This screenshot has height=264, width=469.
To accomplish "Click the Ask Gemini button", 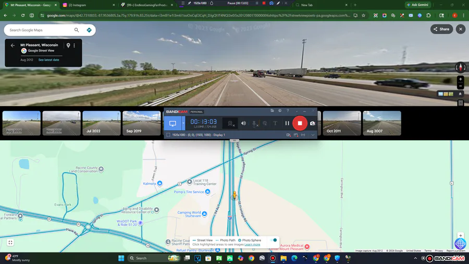I will click(x=418, y=5).
